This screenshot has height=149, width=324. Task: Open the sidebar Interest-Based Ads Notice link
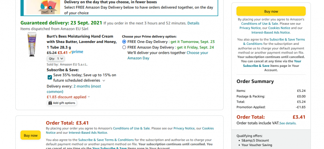pyautogui.click(x=271, y=32)
